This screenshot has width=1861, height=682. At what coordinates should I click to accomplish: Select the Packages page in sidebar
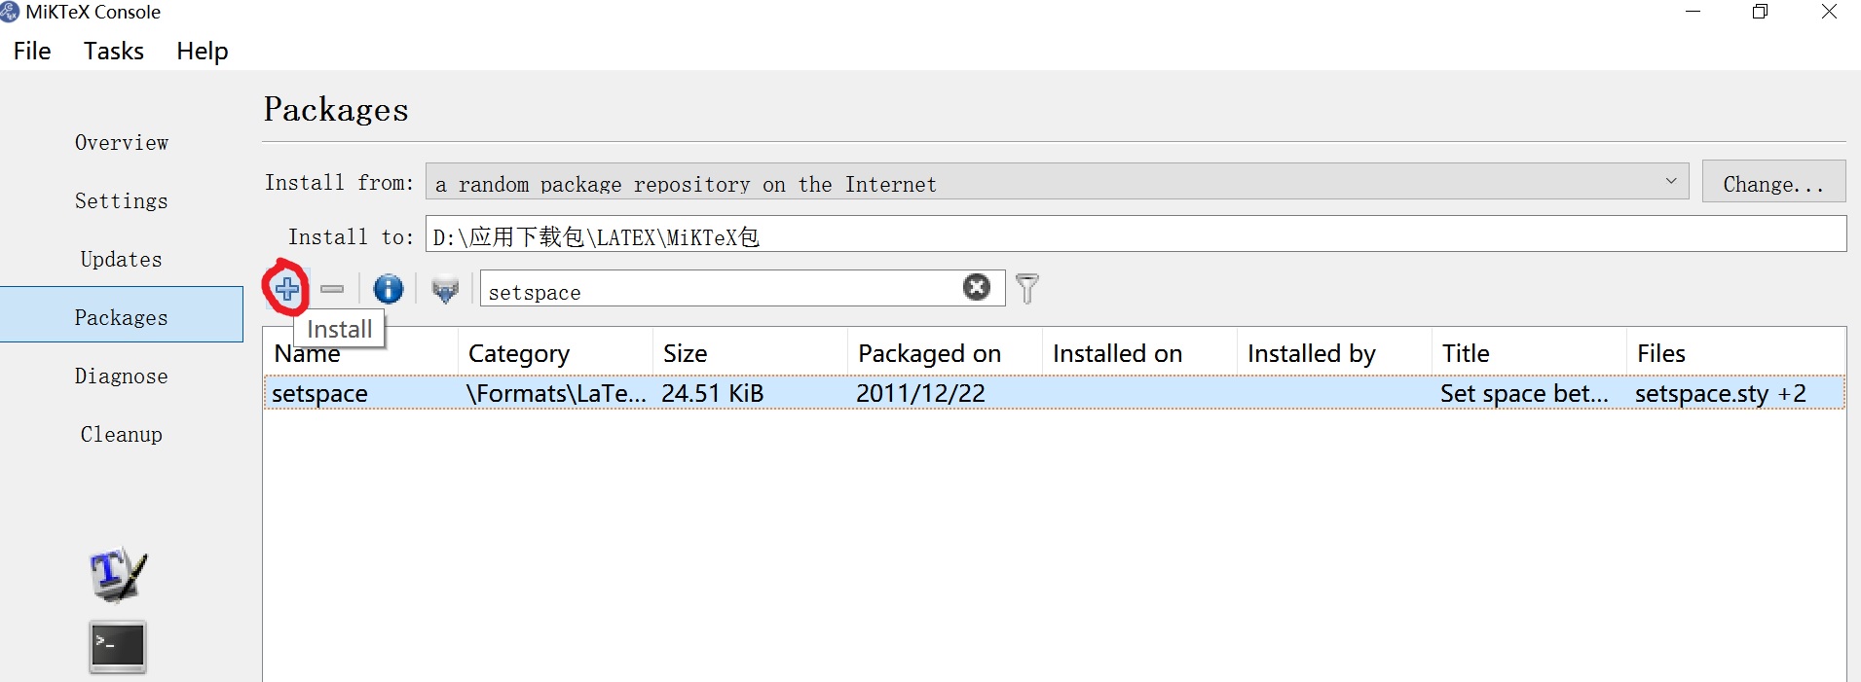coord(122,314)
